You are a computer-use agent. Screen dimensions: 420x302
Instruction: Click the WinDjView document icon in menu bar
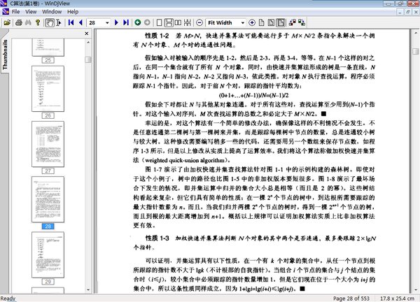point(6,12)
